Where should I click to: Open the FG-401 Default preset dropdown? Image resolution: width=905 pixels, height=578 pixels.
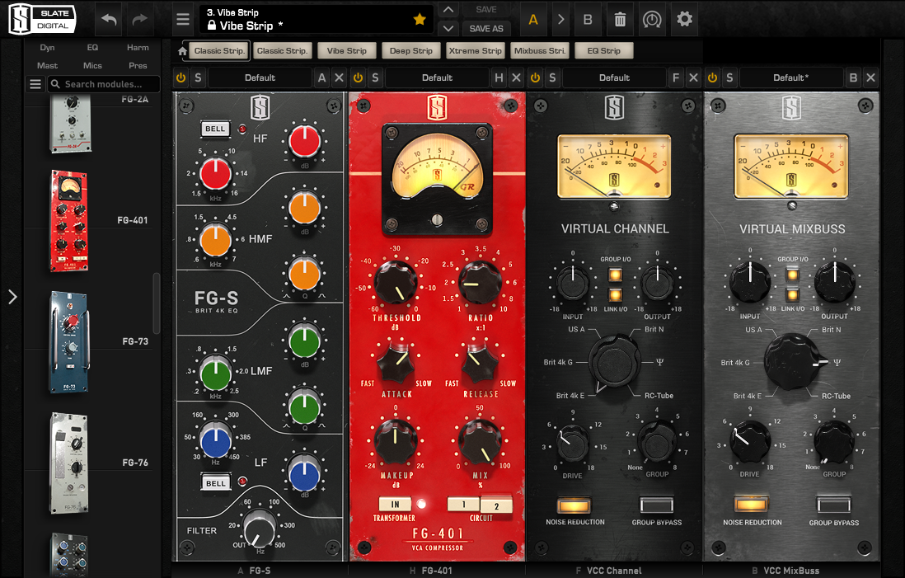[437, 78]
